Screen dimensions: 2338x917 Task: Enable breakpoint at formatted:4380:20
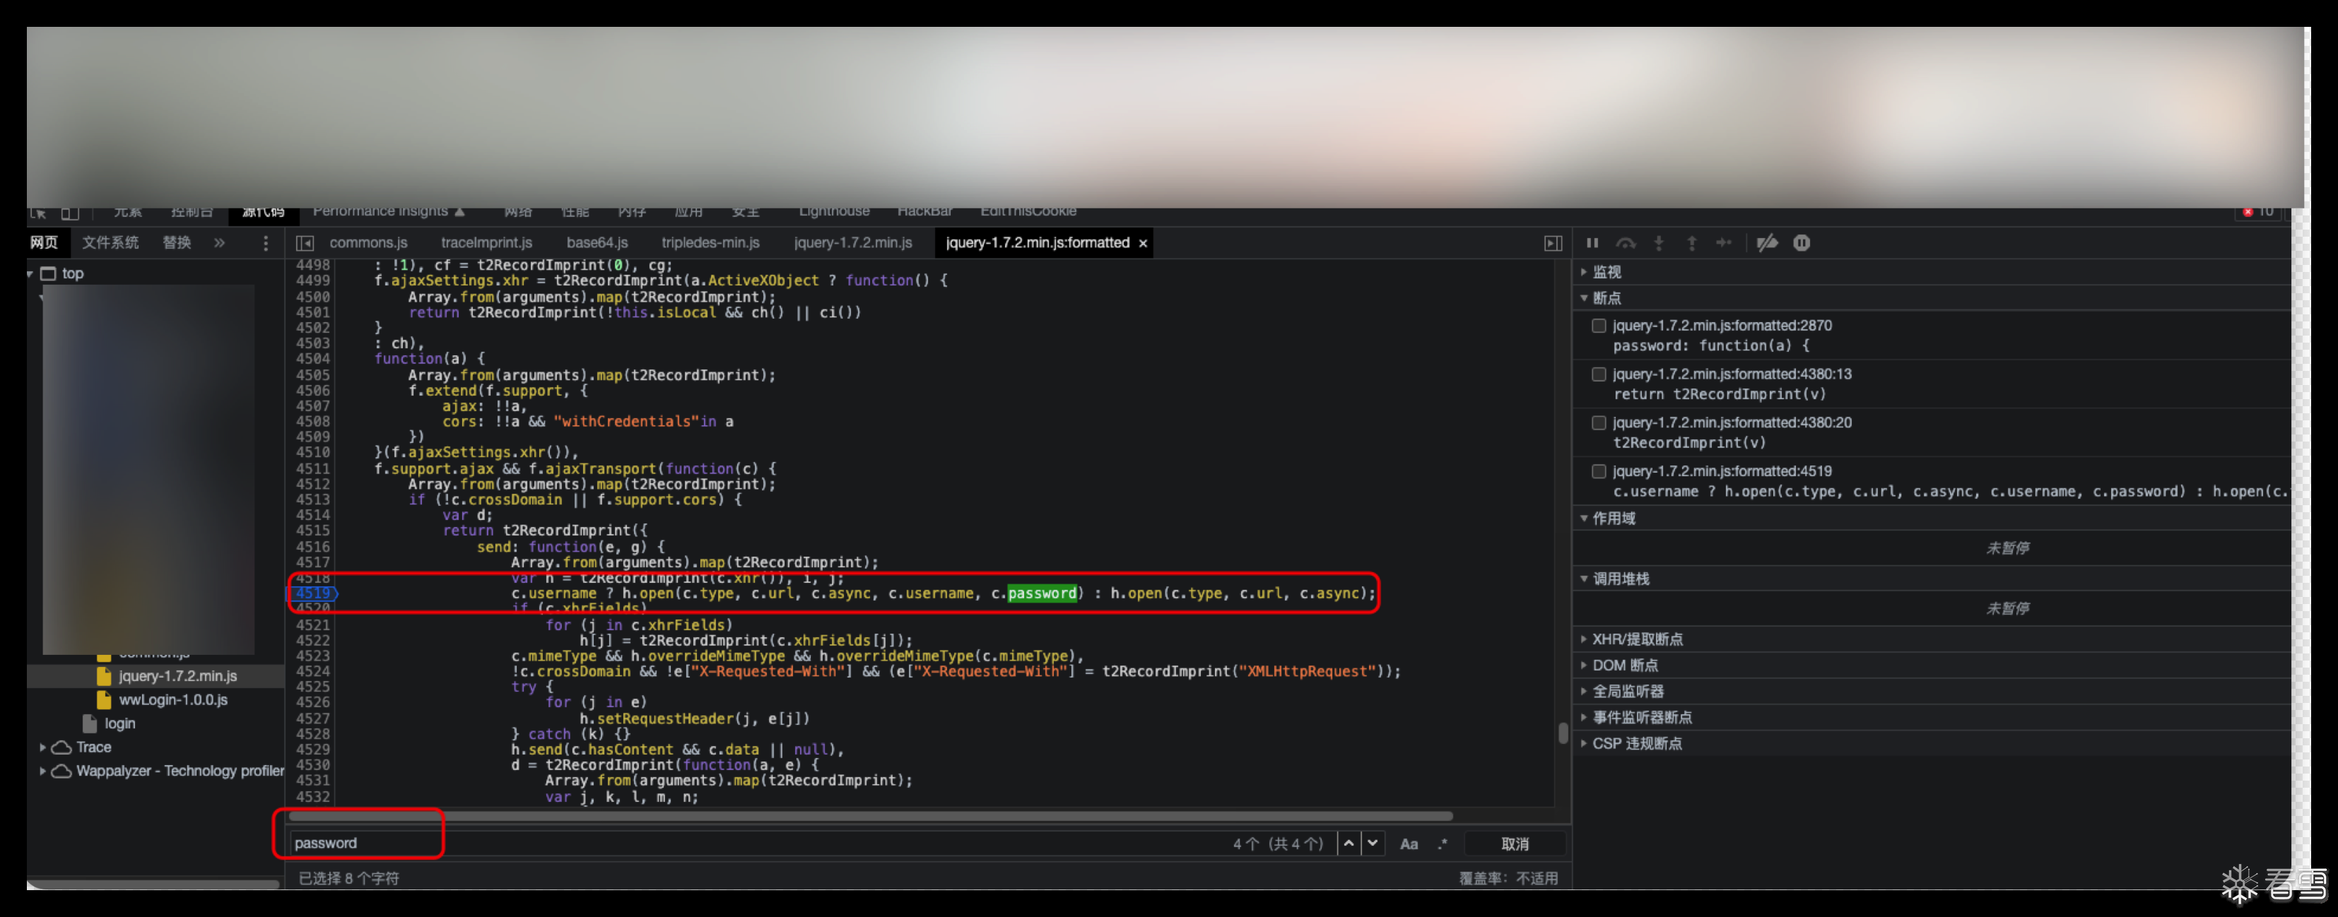[1599, 422]
